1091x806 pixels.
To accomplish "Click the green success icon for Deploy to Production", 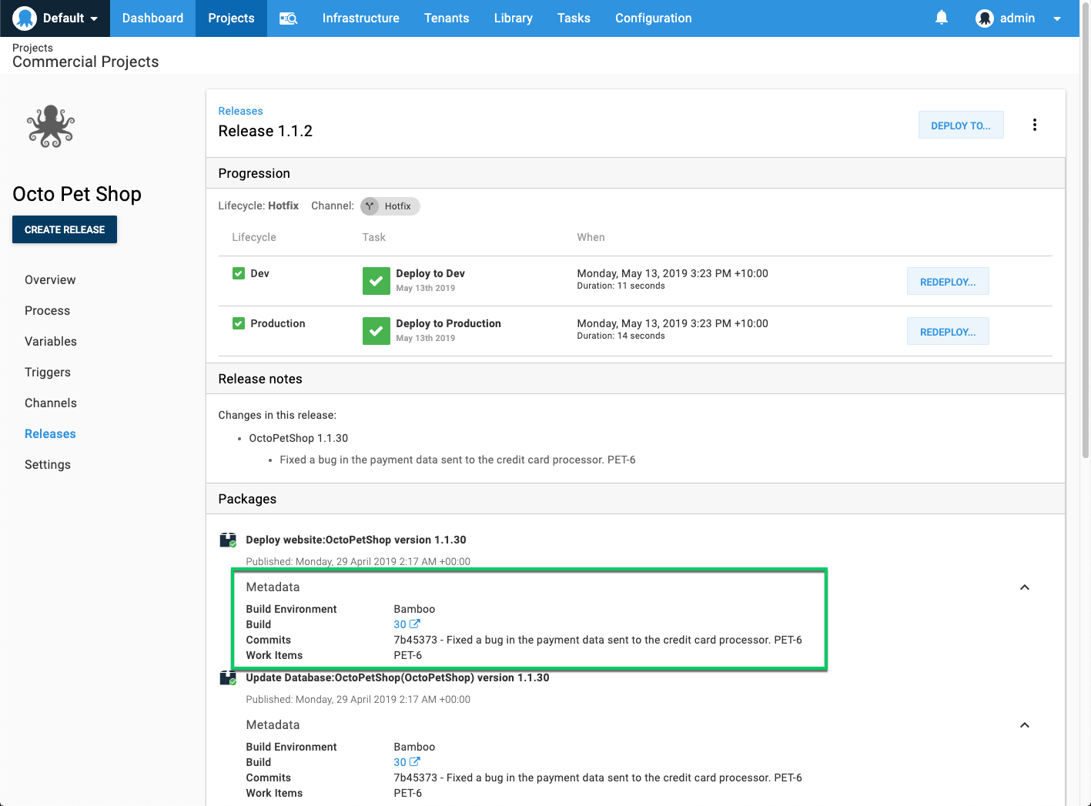I will tap(376, 331).
